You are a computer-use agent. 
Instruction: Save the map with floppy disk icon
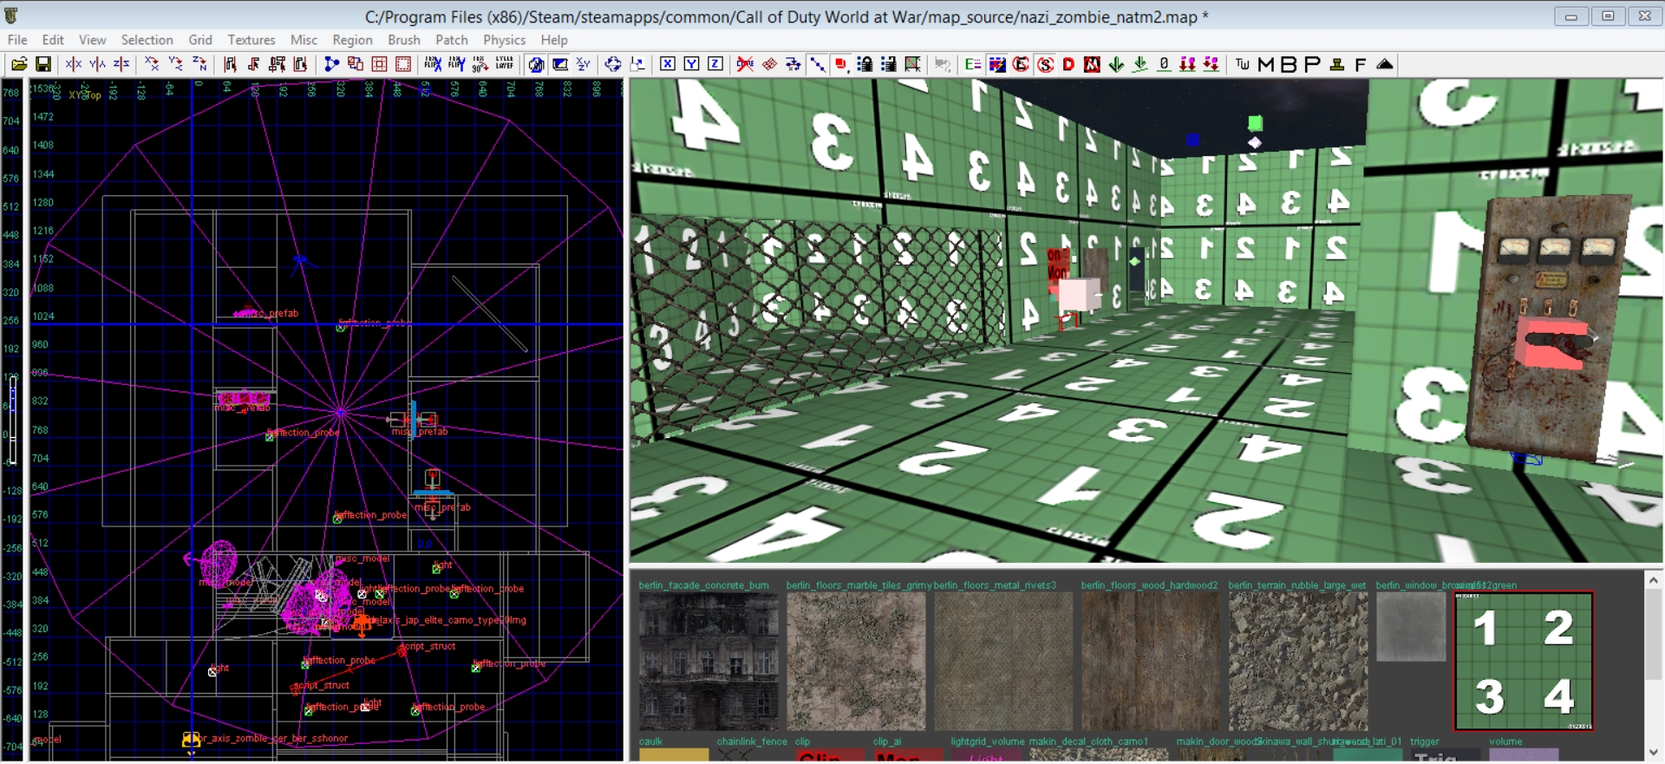tap(43, 64)
